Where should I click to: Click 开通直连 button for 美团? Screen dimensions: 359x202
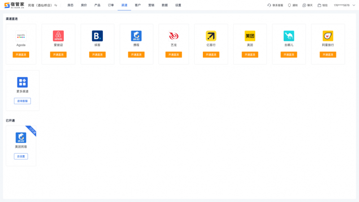(250, 54)
